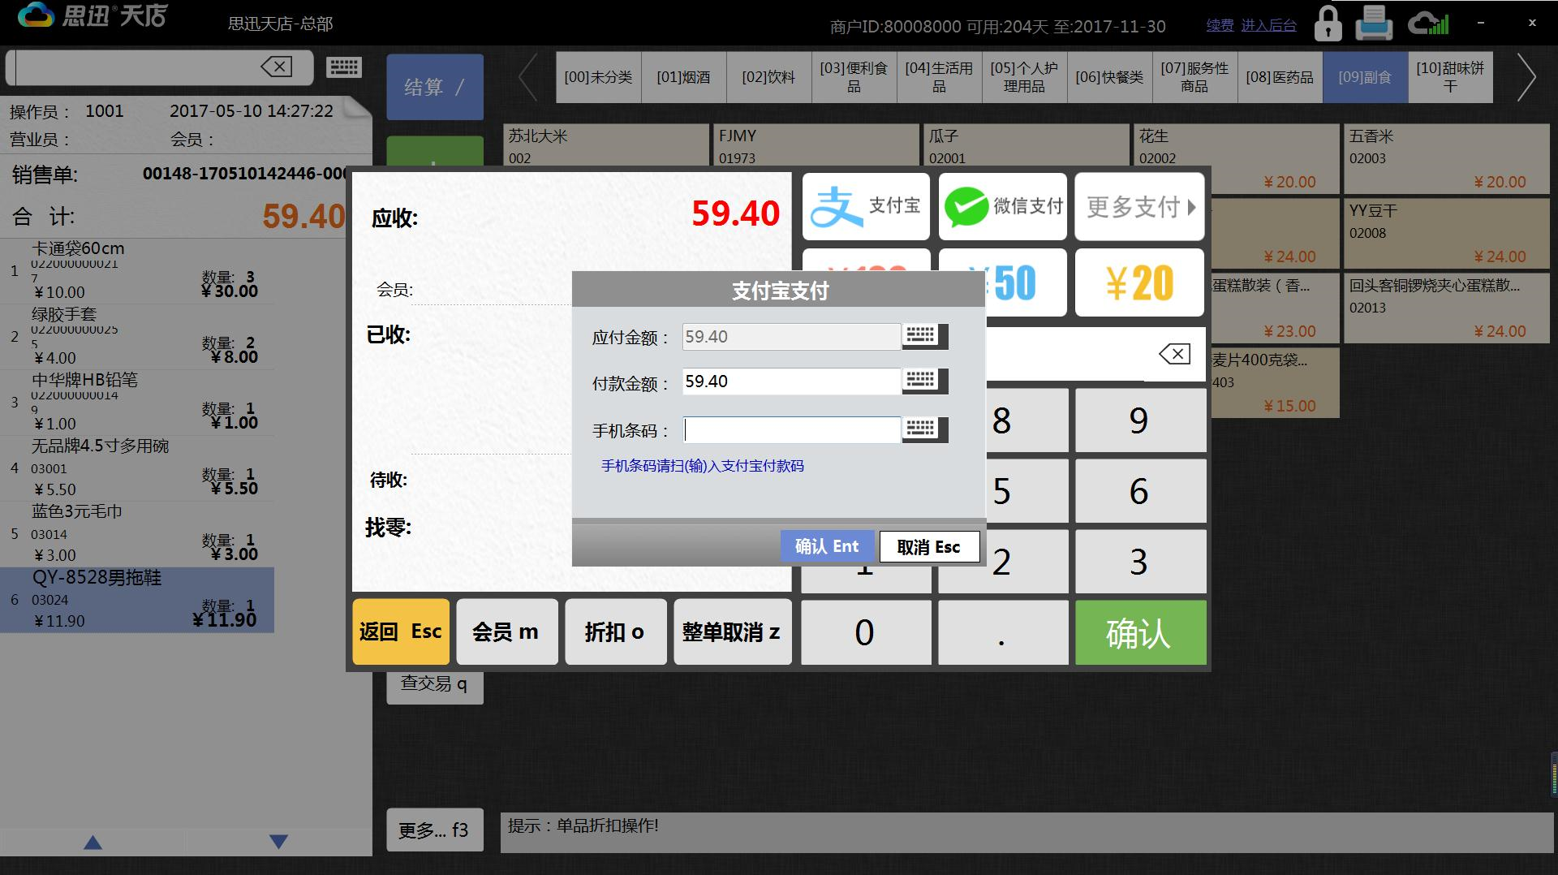Viewport: 1558px width, 875px height.
Task: Open the [06]快餐类 category tab
Action: pos(1109,77)
